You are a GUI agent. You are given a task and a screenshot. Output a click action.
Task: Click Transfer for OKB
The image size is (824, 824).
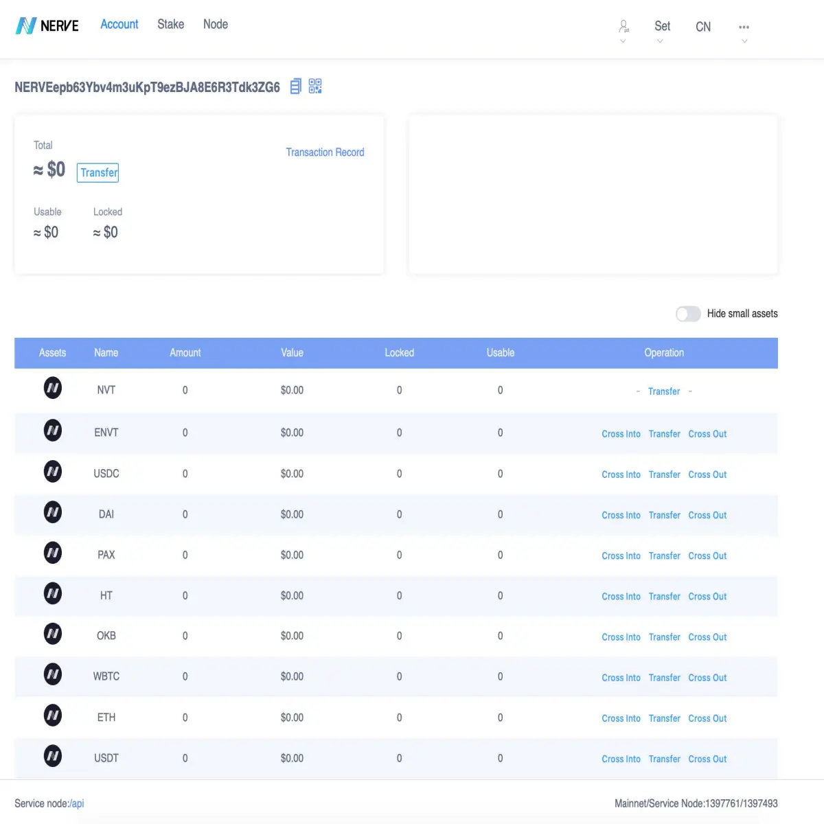(x=664, y=637)
